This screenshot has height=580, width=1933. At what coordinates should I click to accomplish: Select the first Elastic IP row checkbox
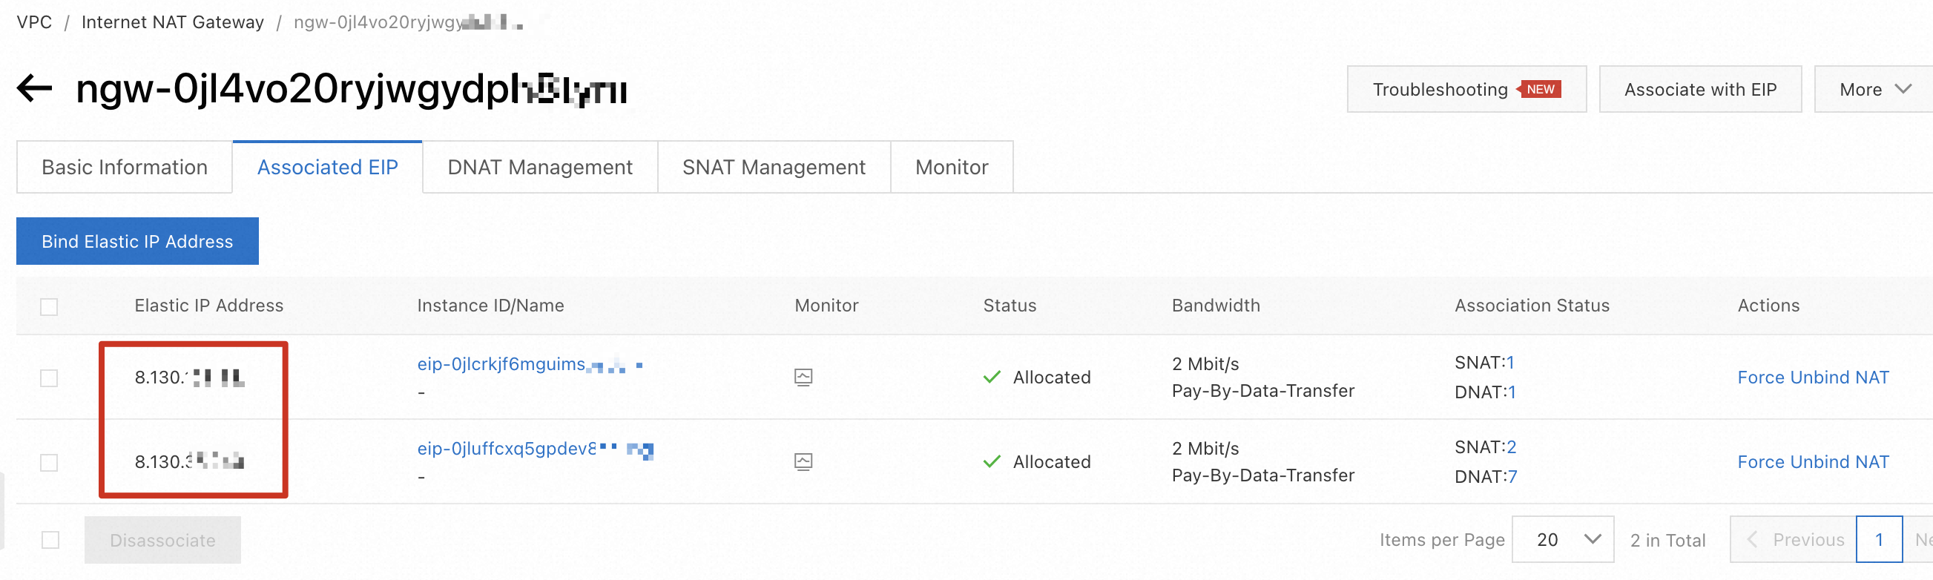pos(49,378)
